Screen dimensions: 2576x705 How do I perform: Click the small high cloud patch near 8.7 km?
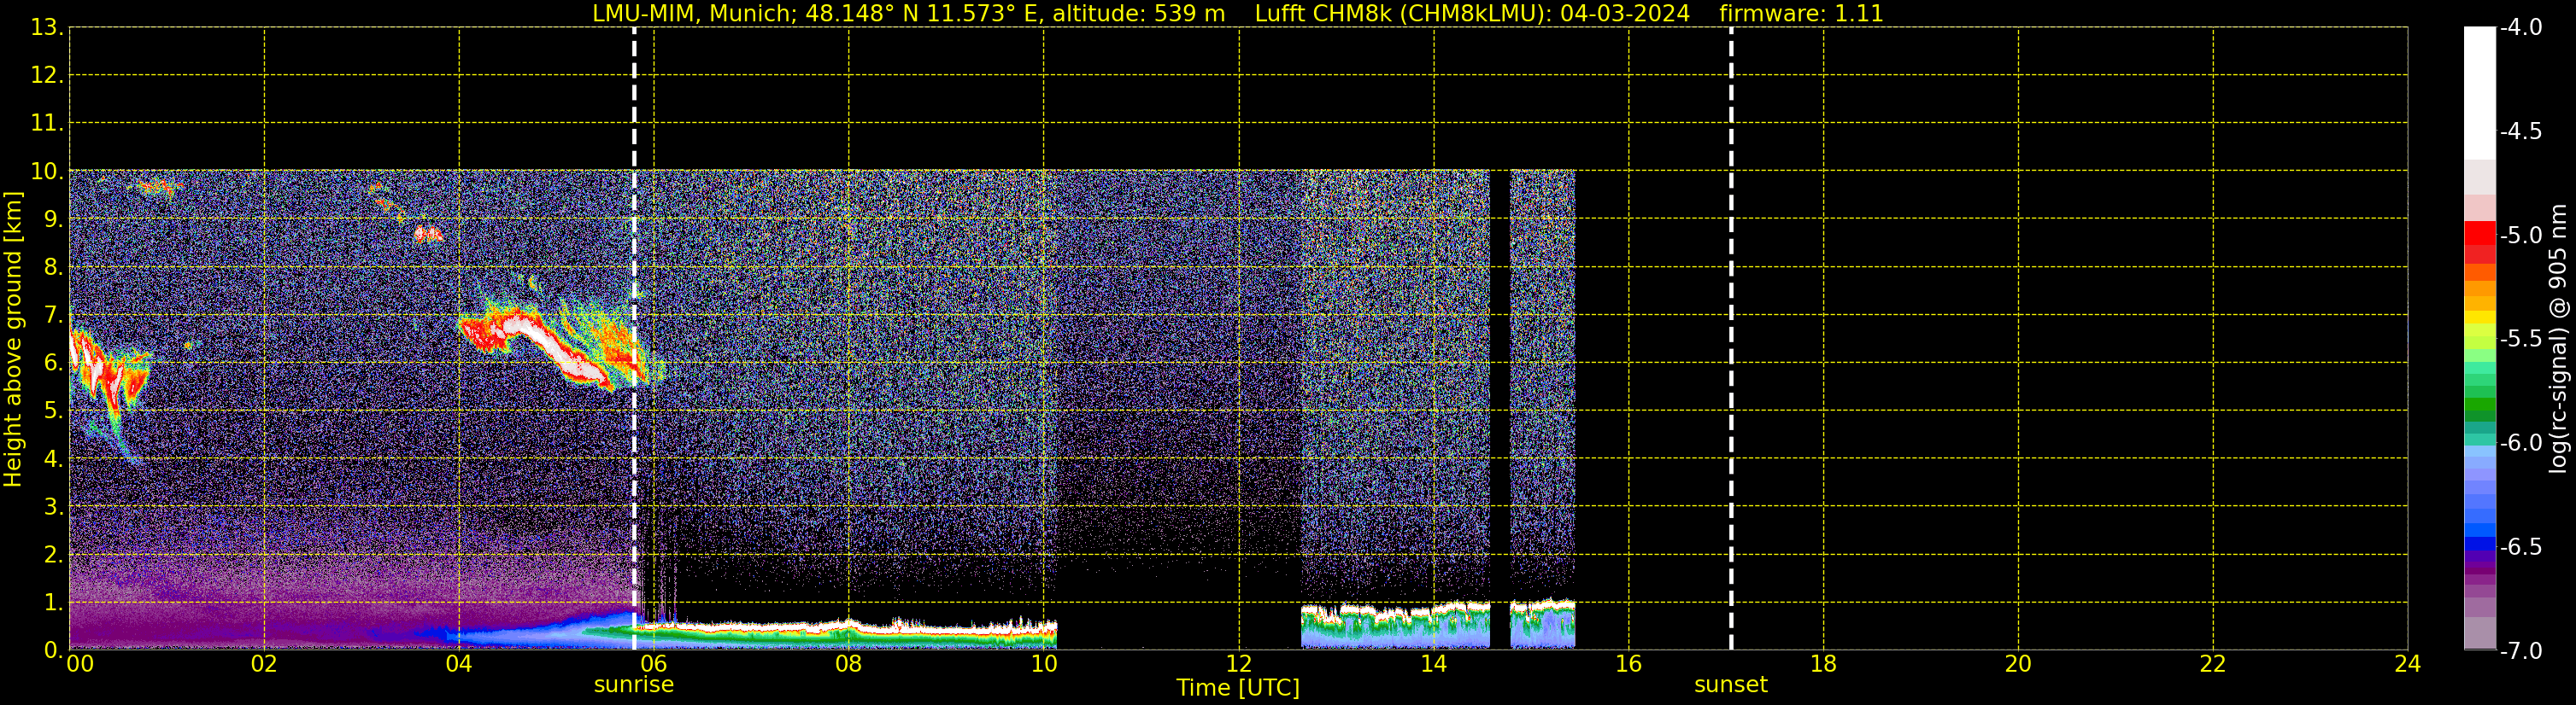428,235
